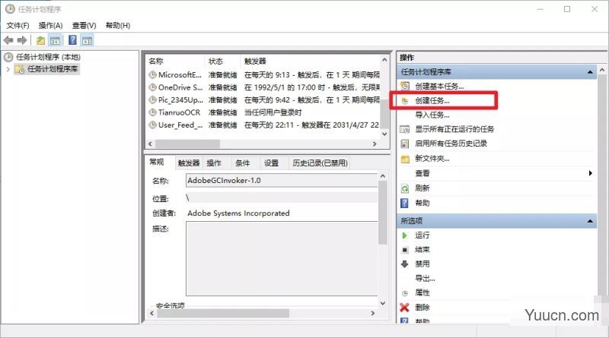Viewport: 609px width, 338px height.
Task: Click the 当任何用户登录时 trigger cell
Action: (x=273, y=112)
